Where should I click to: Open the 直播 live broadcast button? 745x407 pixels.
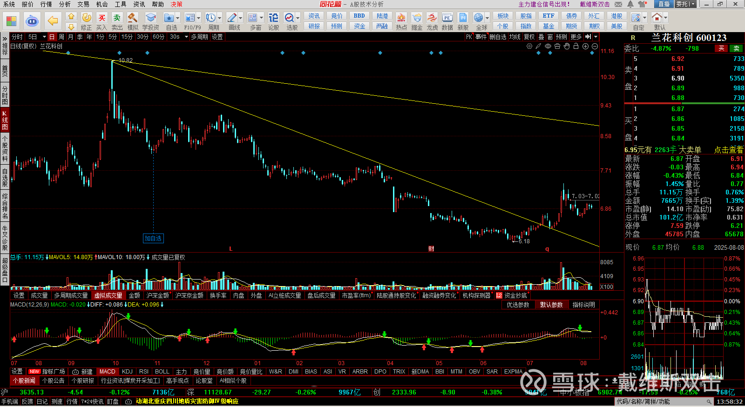(x=664, y=4)
